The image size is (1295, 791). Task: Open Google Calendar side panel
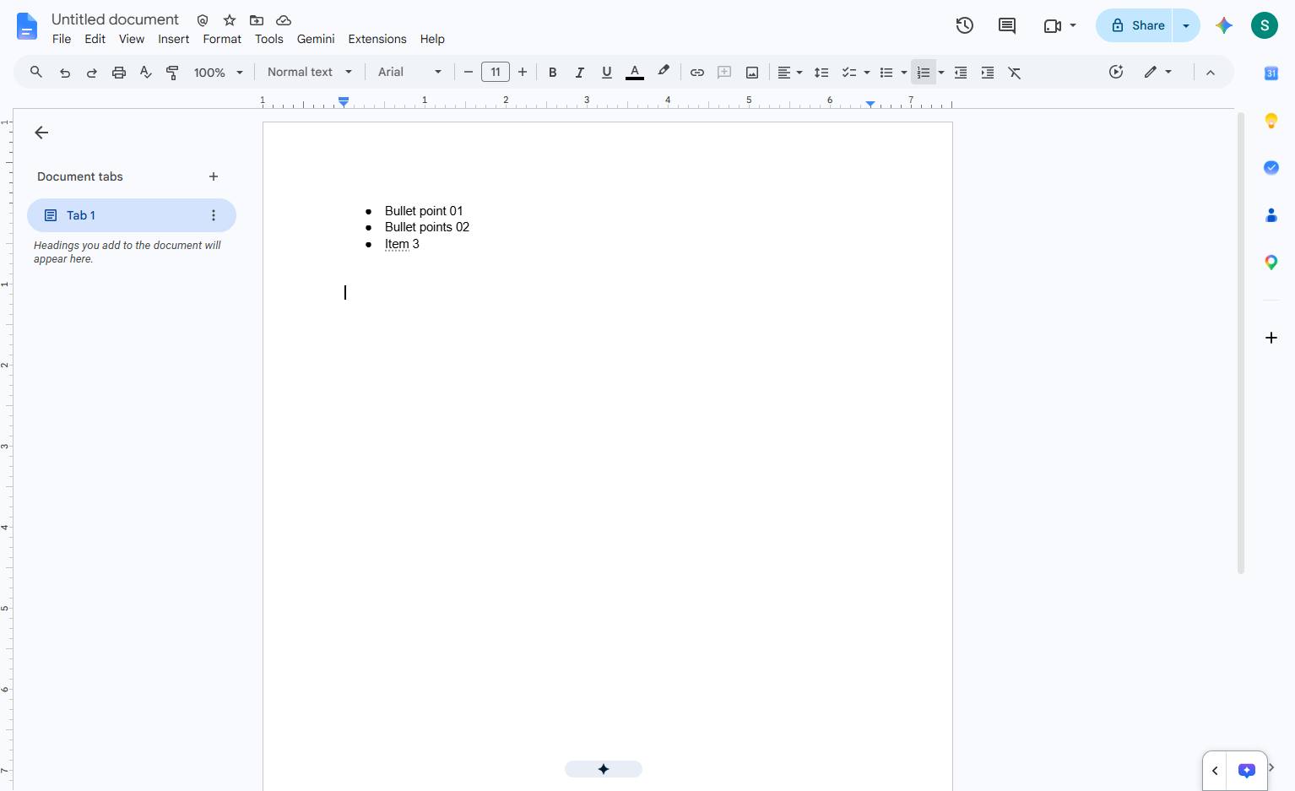(x=1271, y=73)
